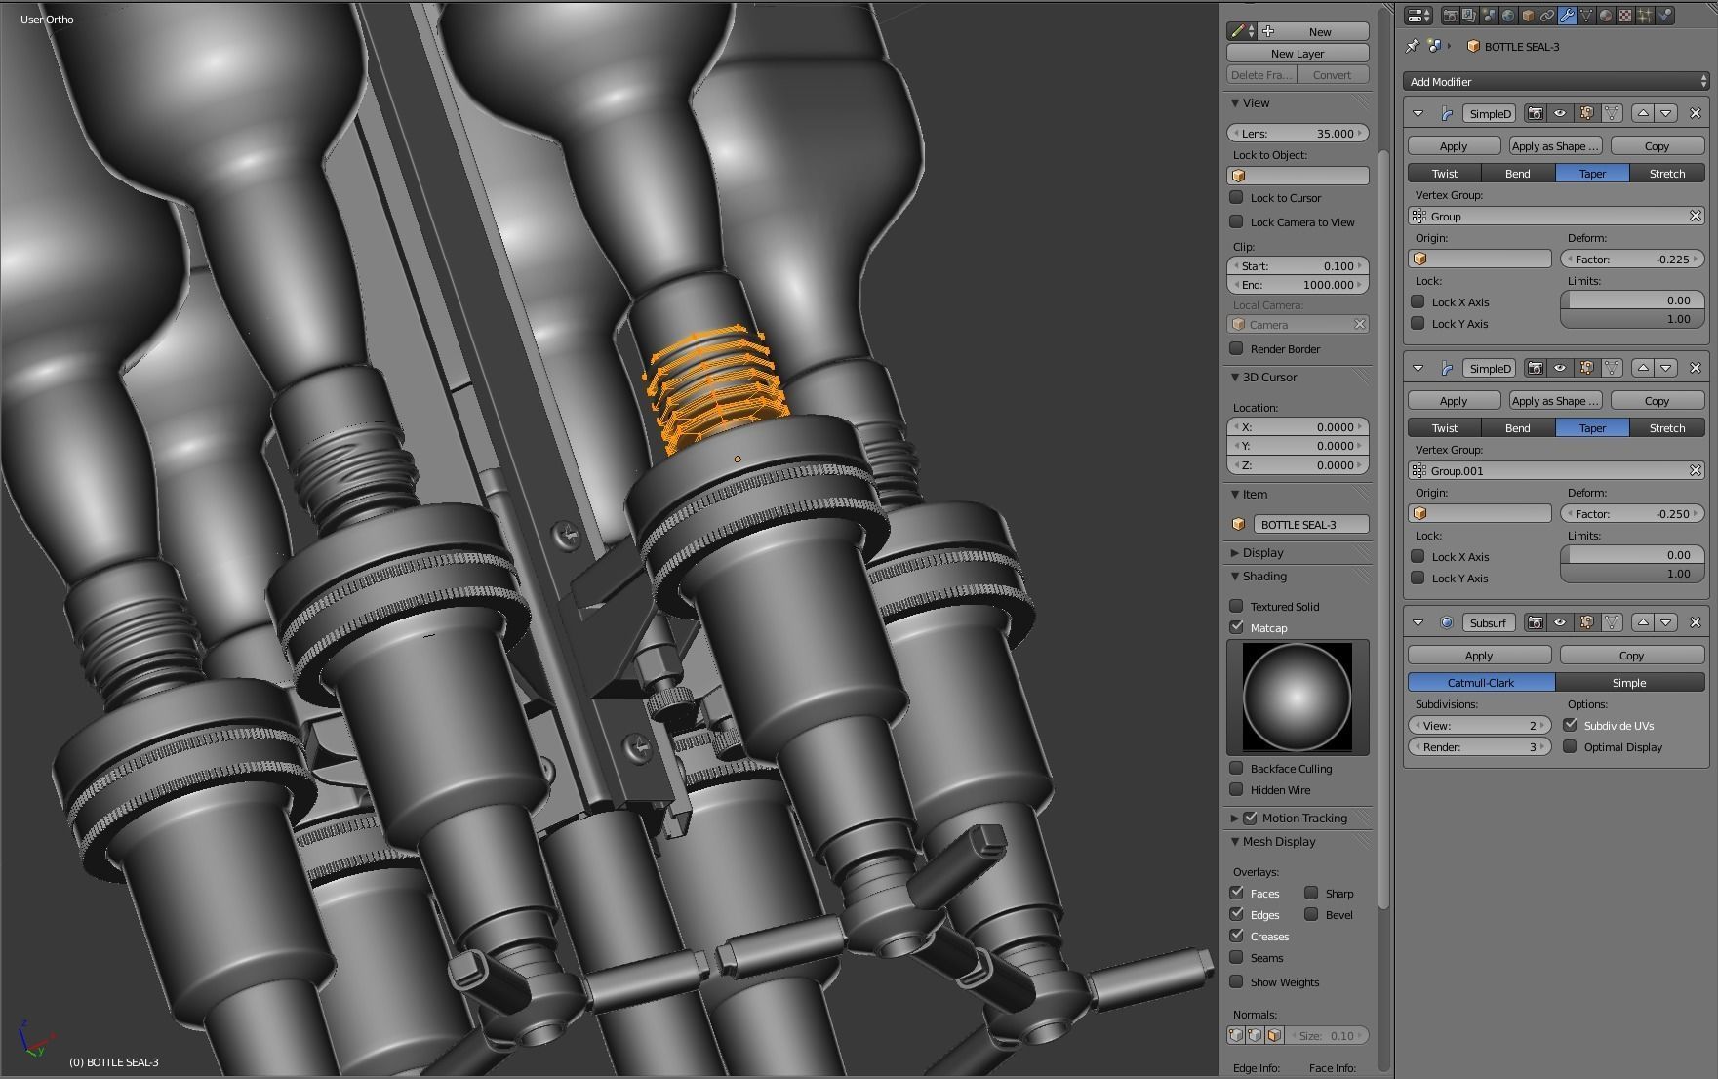Move first SimpleDeform modifier up
1718x1079 pixels.
point(1643,114)
